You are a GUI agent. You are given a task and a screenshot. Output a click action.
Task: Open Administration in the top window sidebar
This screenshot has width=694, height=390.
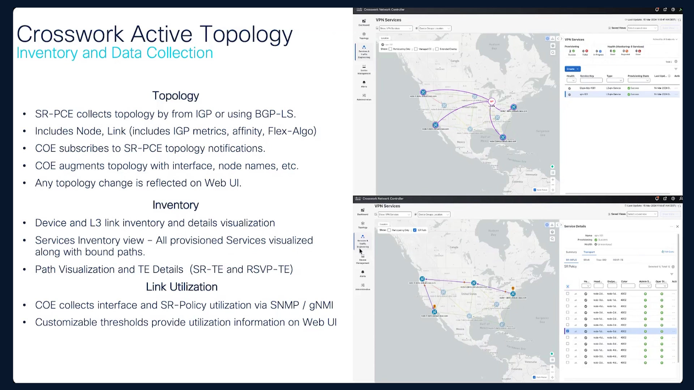pyautogui.click(x=364, y=97)
